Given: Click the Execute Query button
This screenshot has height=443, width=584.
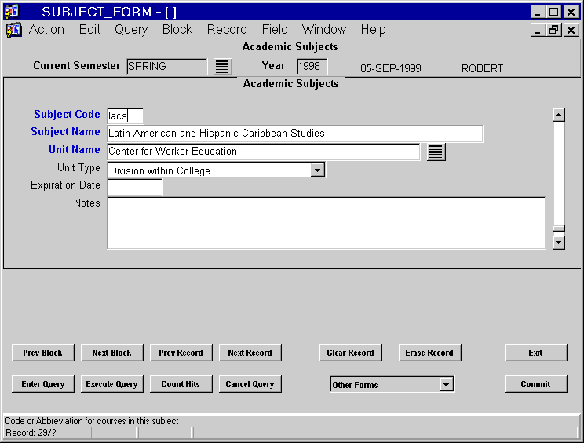Looking at the screenshot, I should point(111,384).
